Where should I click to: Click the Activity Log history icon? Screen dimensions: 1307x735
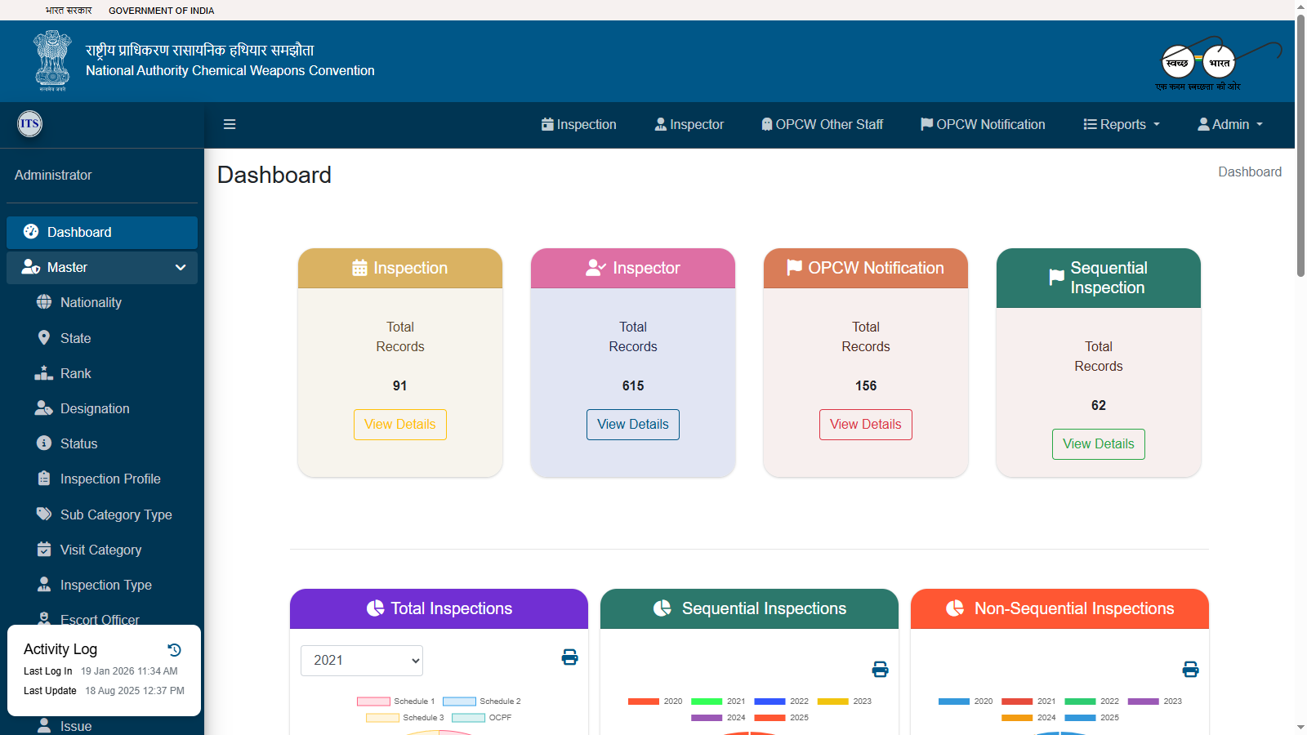click(174, 649)
